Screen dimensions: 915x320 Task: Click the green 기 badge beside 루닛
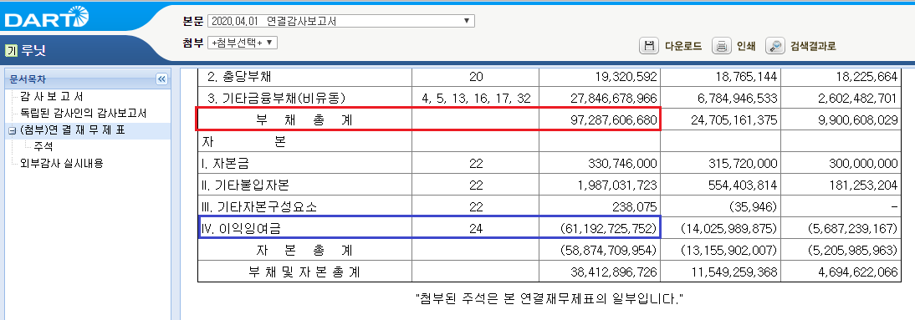[x=11, y=51]
